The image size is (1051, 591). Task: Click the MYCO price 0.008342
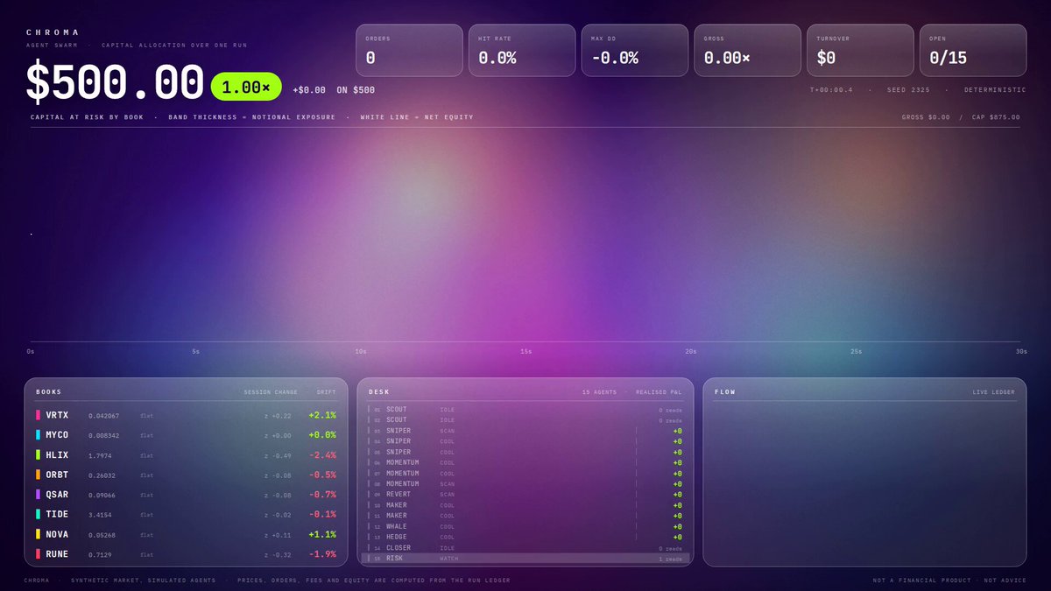click(104, 435)
